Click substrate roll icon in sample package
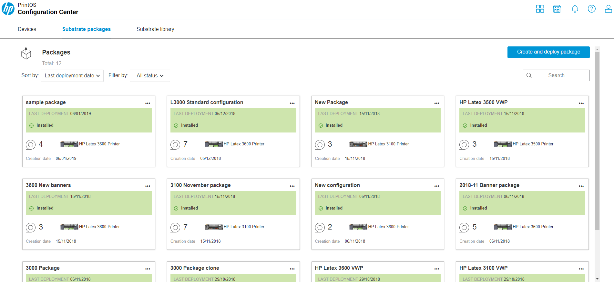This screenshot has width=614, height=284. 31,145
